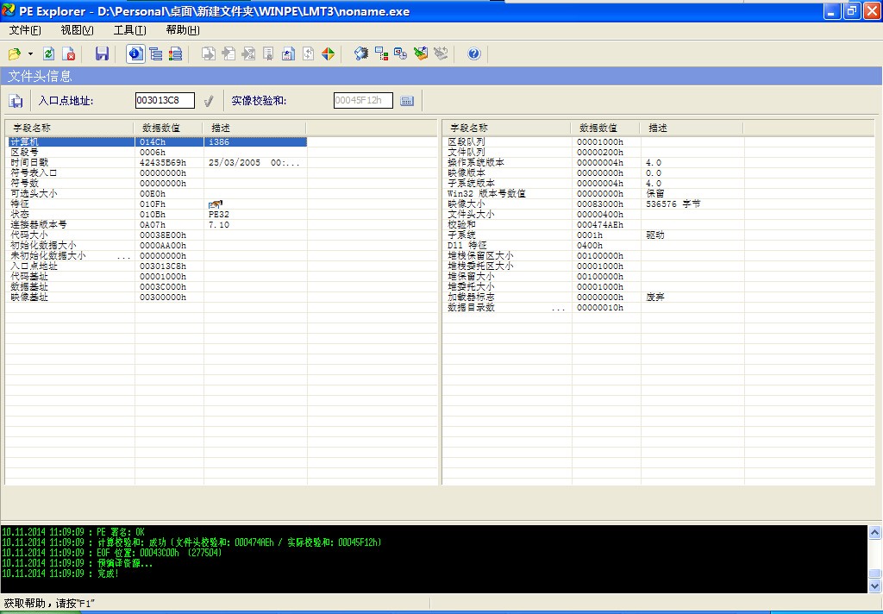Click the log line containing EOF 位置

pyautogui.click(x=113, y=553)
